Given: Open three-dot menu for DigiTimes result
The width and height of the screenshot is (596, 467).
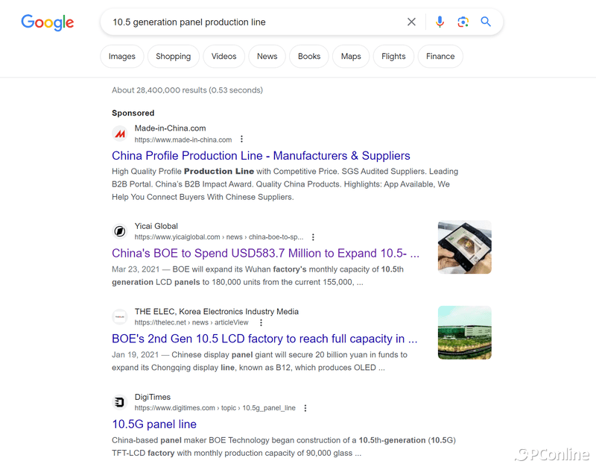Looking at the screenshot, I should pyautogui.click(x=305, y=408).
